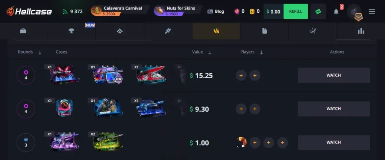
Task: Sort battles by Value arrow
Action: pos(210,52)
